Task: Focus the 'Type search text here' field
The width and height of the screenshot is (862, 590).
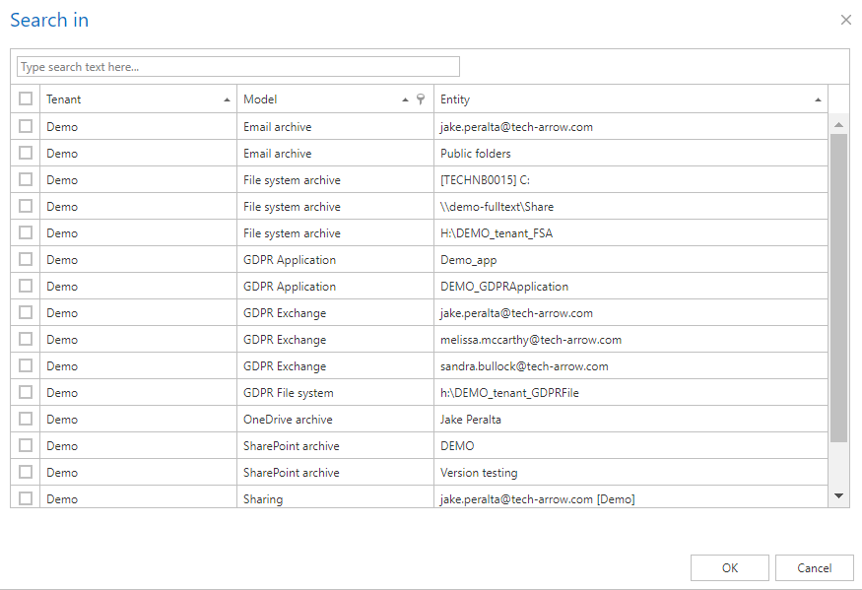Action: click(x=238, y=67)
